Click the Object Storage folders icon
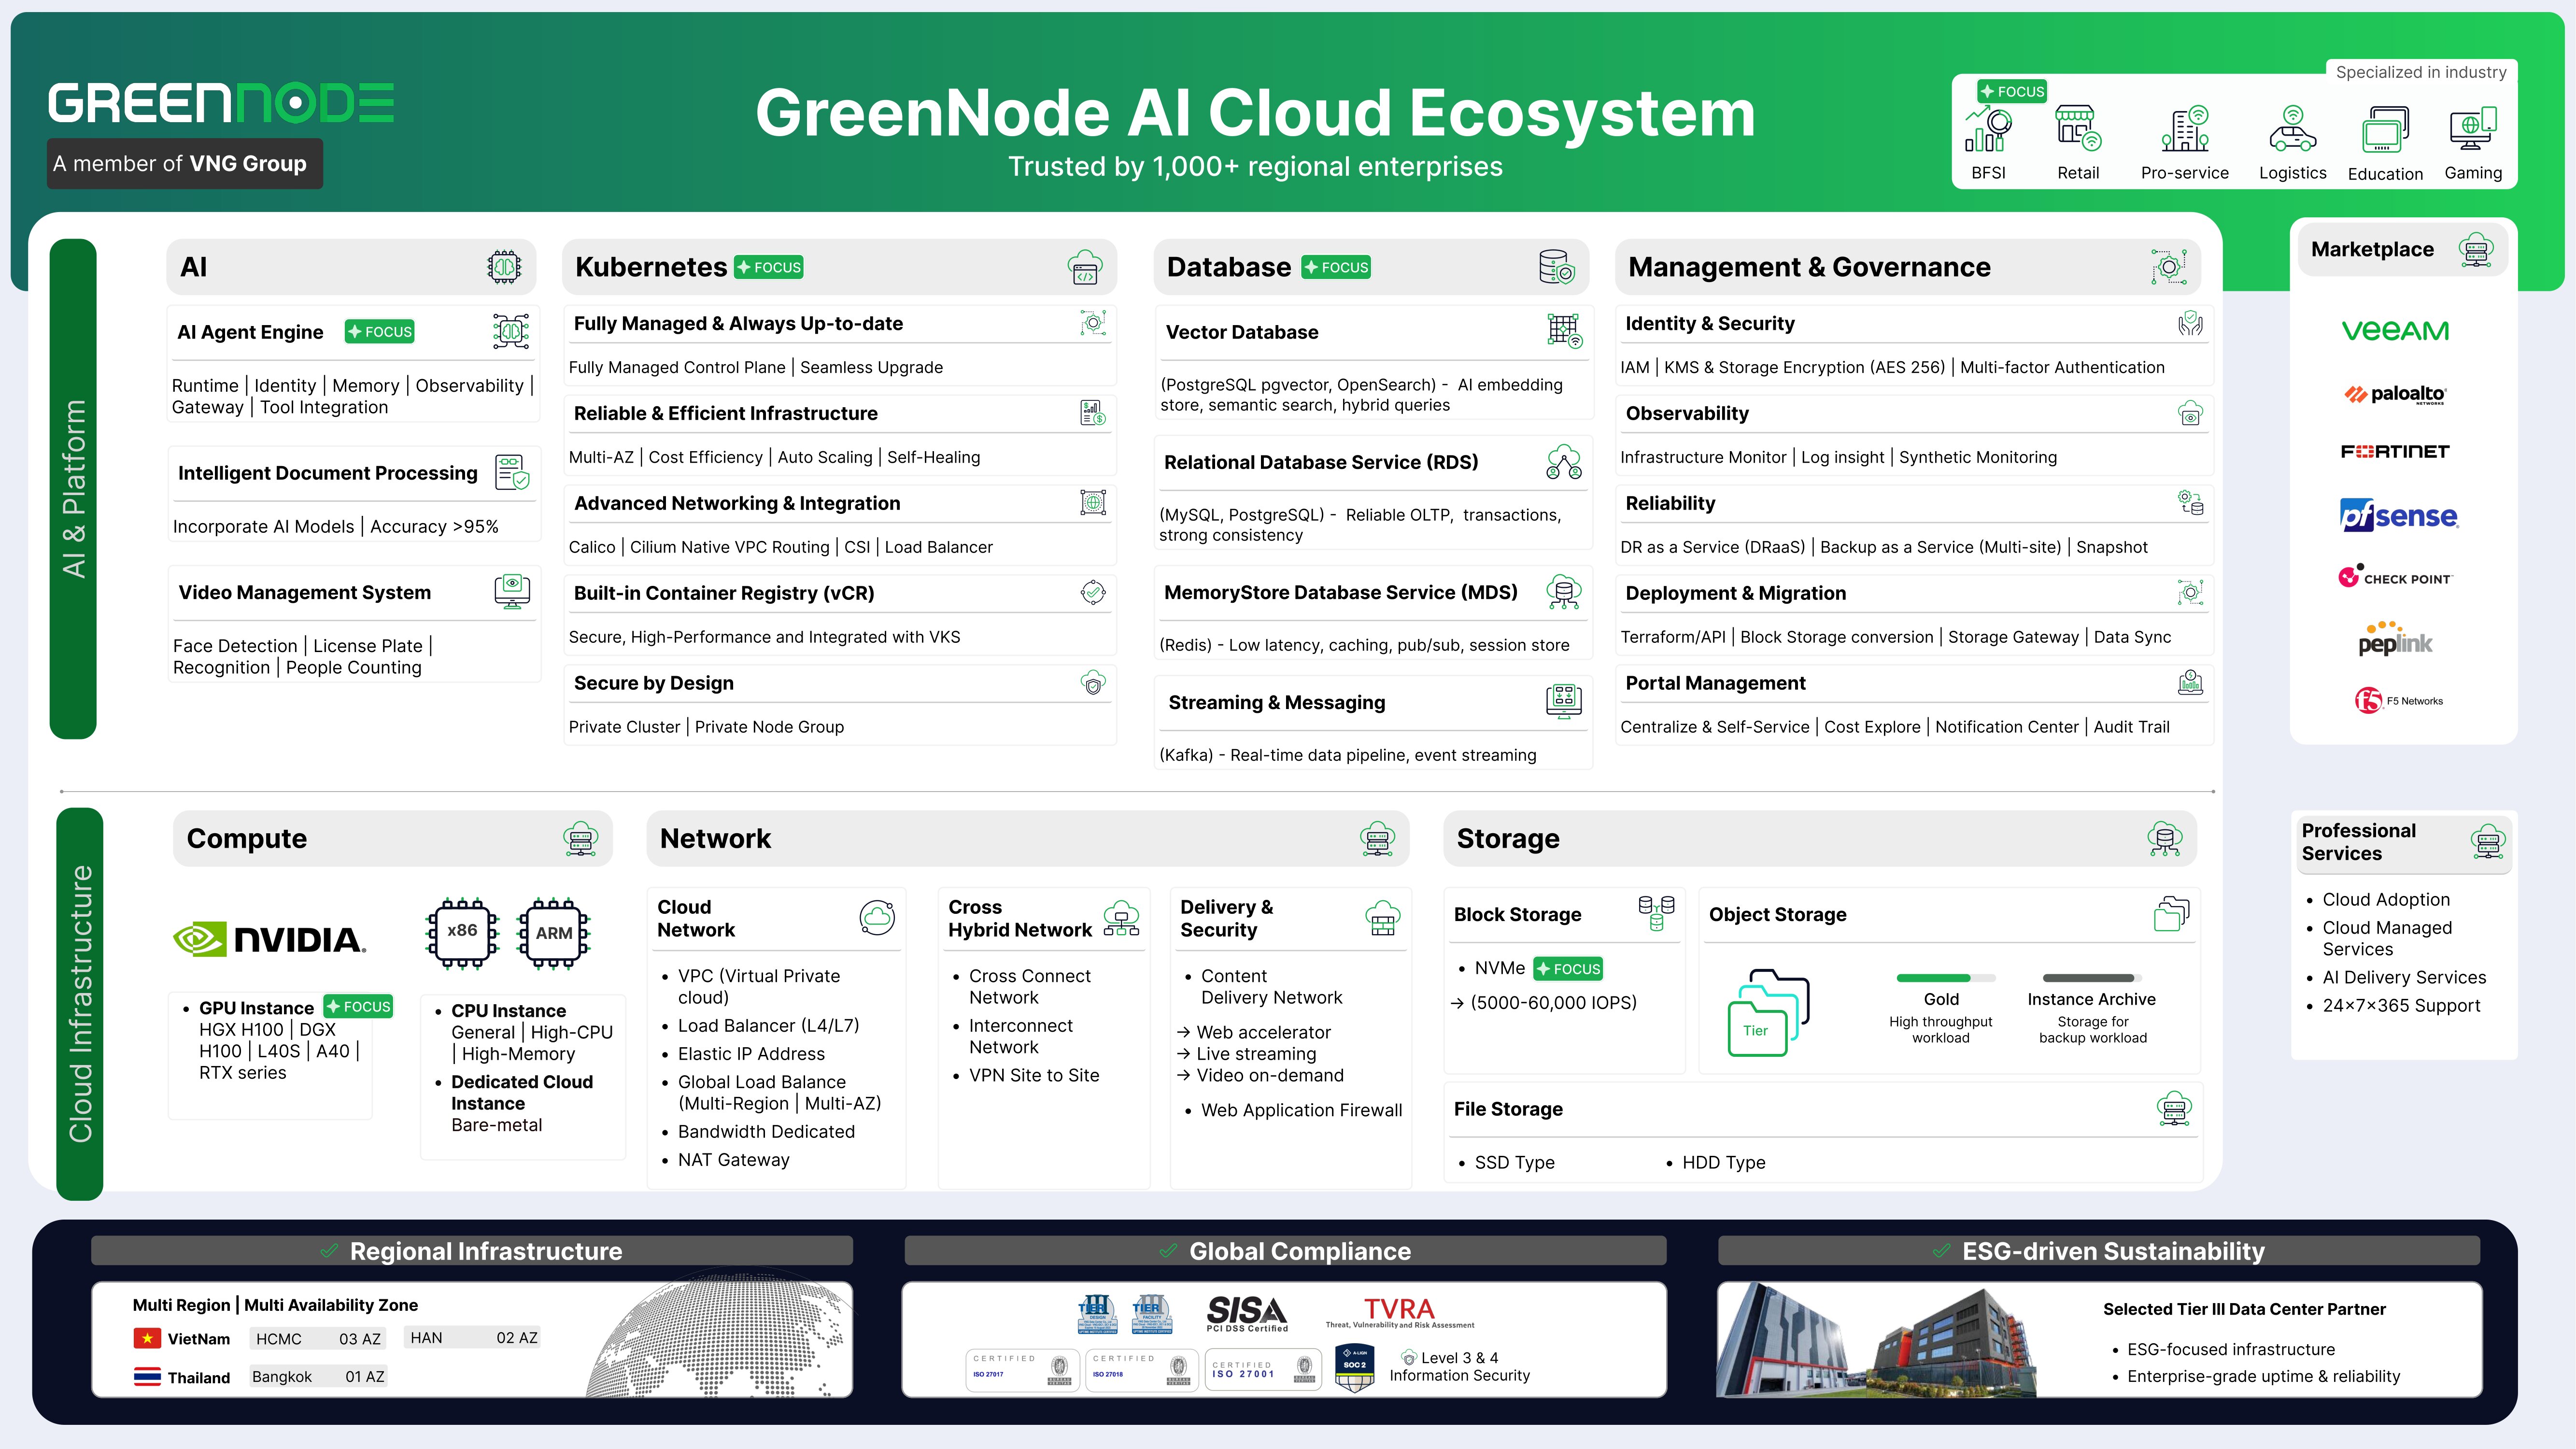The width and height of the screenshot is (2576, 1449). click(x=2172, y=914)
